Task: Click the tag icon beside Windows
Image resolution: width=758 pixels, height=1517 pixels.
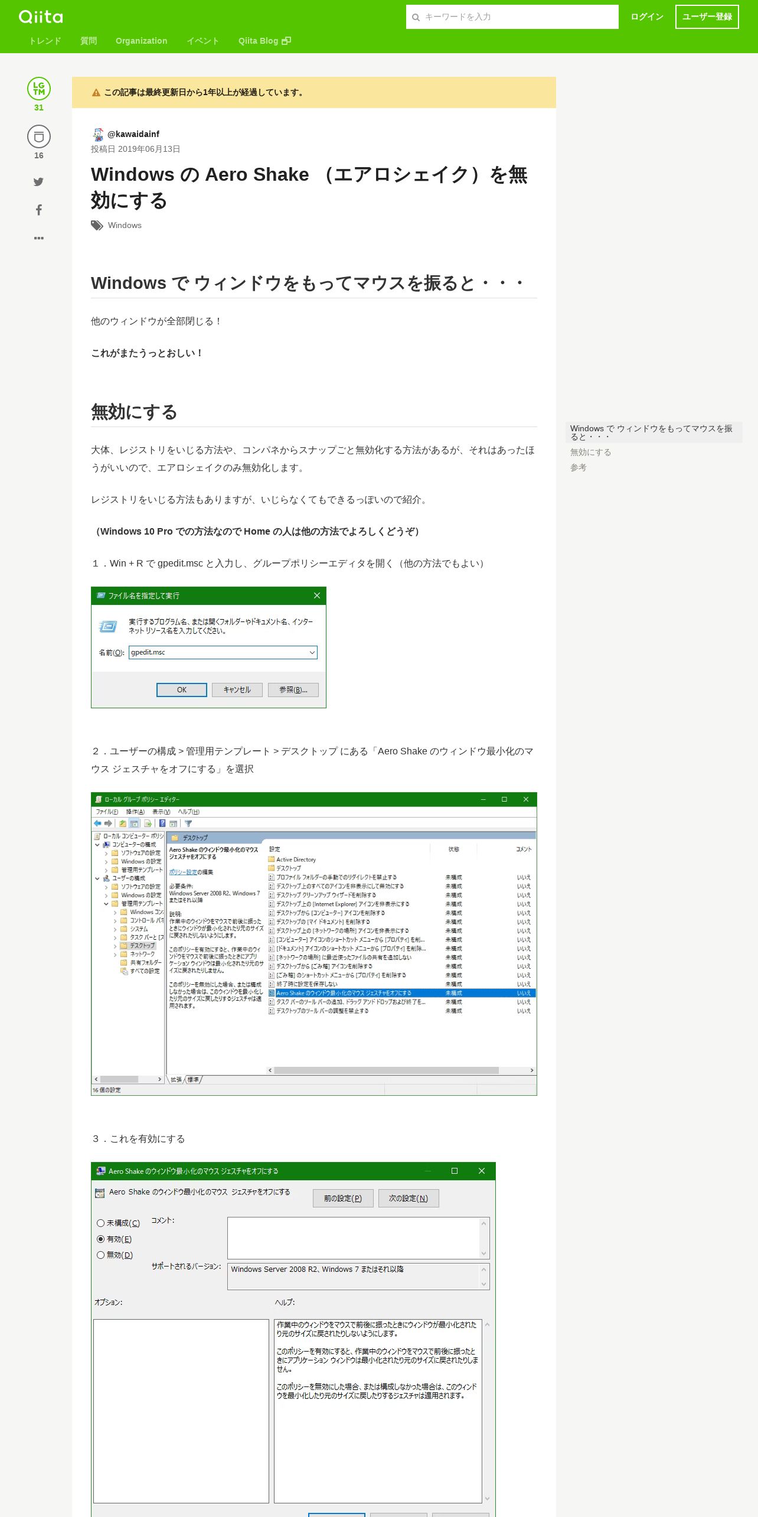Action: (97, 226)
